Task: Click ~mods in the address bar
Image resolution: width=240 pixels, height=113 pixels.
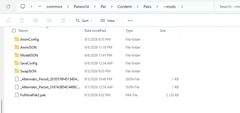Action: tap(170, 7)
